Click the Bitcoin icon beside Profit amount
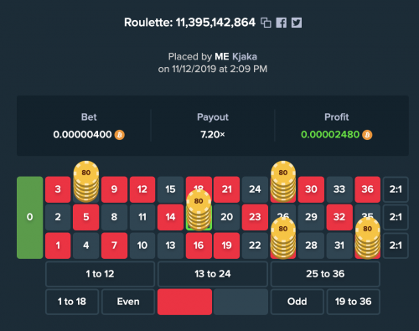Image resolution: width=419 pixels, height=331 pixels. tap(367, 135)
